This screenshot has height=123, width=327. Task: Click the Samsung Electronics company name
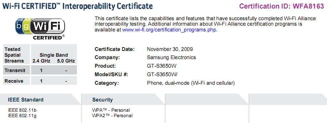(172, 57)
